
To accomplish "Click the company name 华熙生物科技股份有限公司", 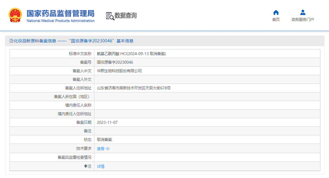I will click(119, 71).
